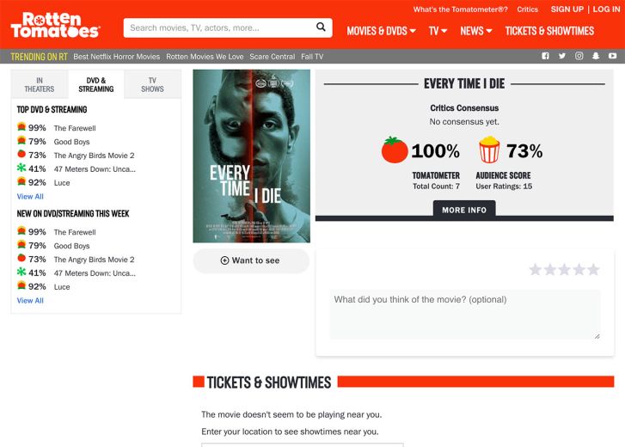This screenshot has width=625, height=447.
Task: Open the Instagram icon in trending bar
Action: [x=579, y=56]
